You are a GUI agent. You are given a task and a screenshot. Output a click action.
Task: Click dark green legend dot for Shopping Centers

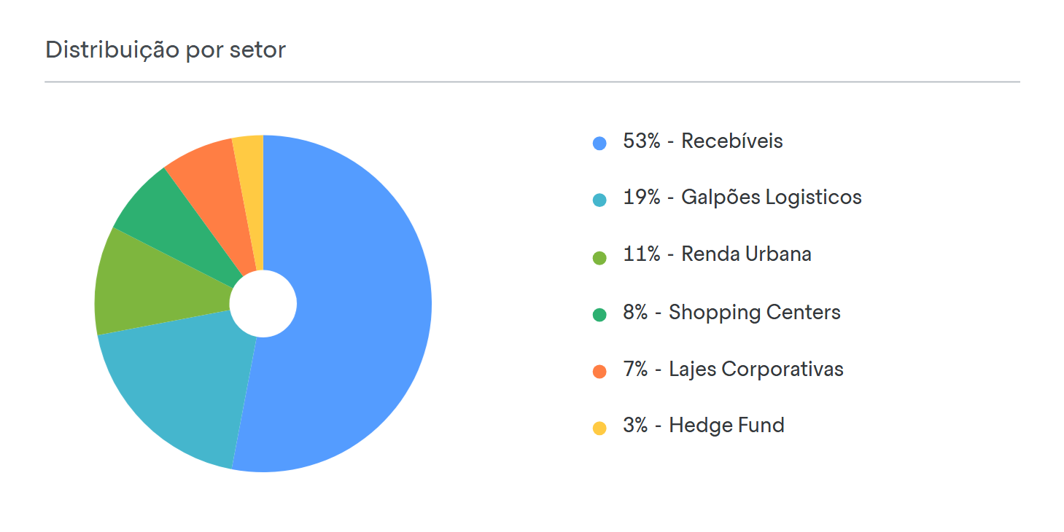coord(599,316)
